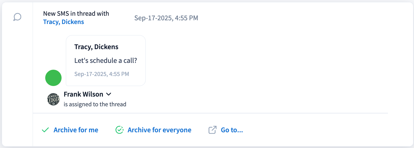Click the checkmark icon beside Archive for me
This screenshot has height=148, width=414.
point(45,130)
